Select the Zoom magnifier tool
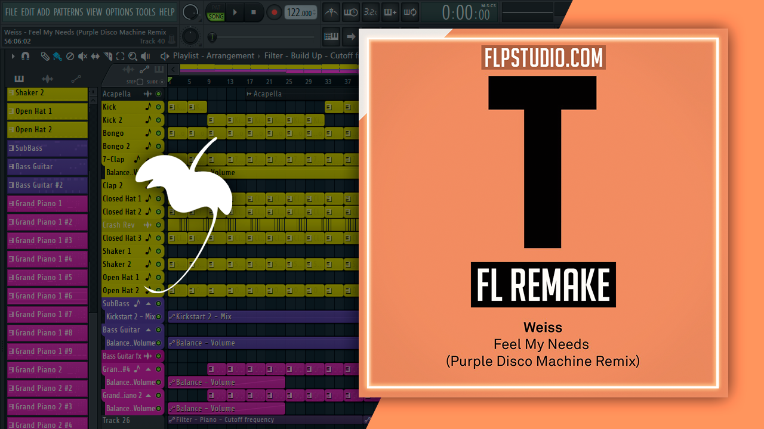 coord(133,56)
